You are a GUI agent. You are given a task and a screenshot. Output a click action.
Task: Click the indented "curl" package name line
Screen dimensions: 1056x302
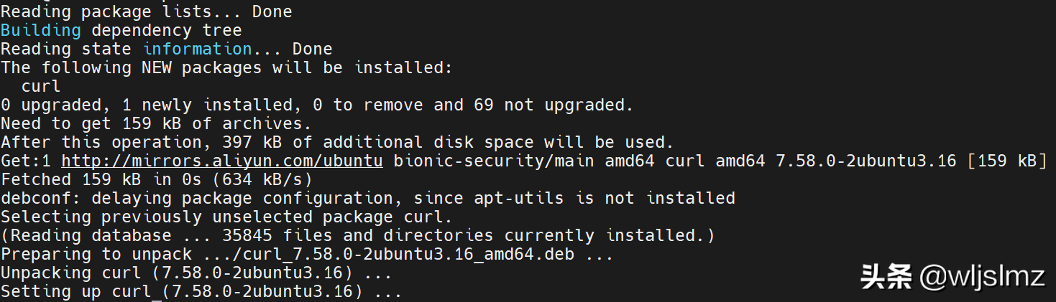(x=41, y=86)
